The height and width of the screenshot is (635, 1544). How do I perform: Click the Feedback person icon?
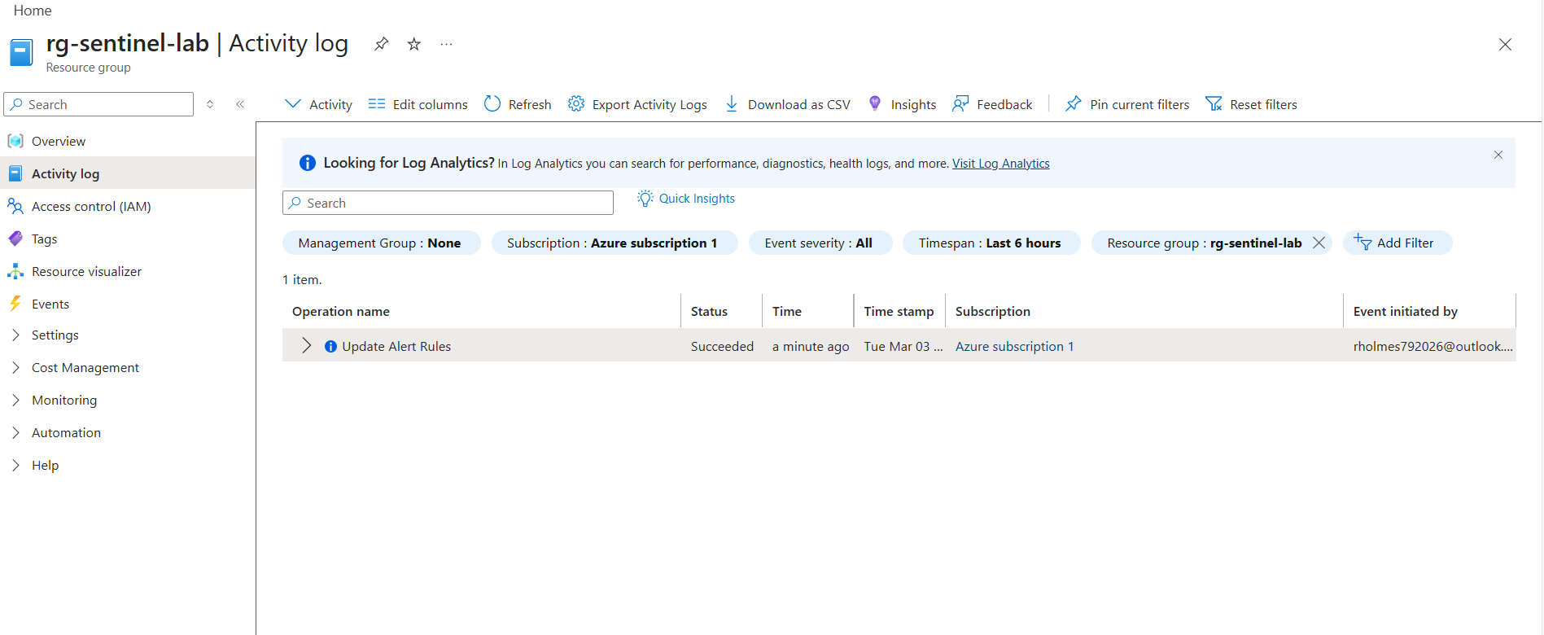(x=960, y=104)
